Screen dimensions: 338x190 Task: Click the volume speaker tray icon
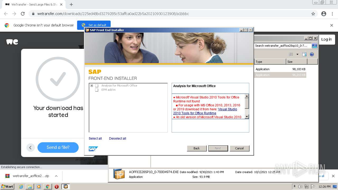[300, 187]
